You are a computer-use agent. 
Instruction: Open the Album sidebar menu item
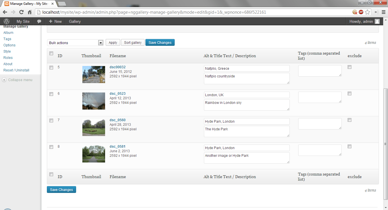pos(8,33)
